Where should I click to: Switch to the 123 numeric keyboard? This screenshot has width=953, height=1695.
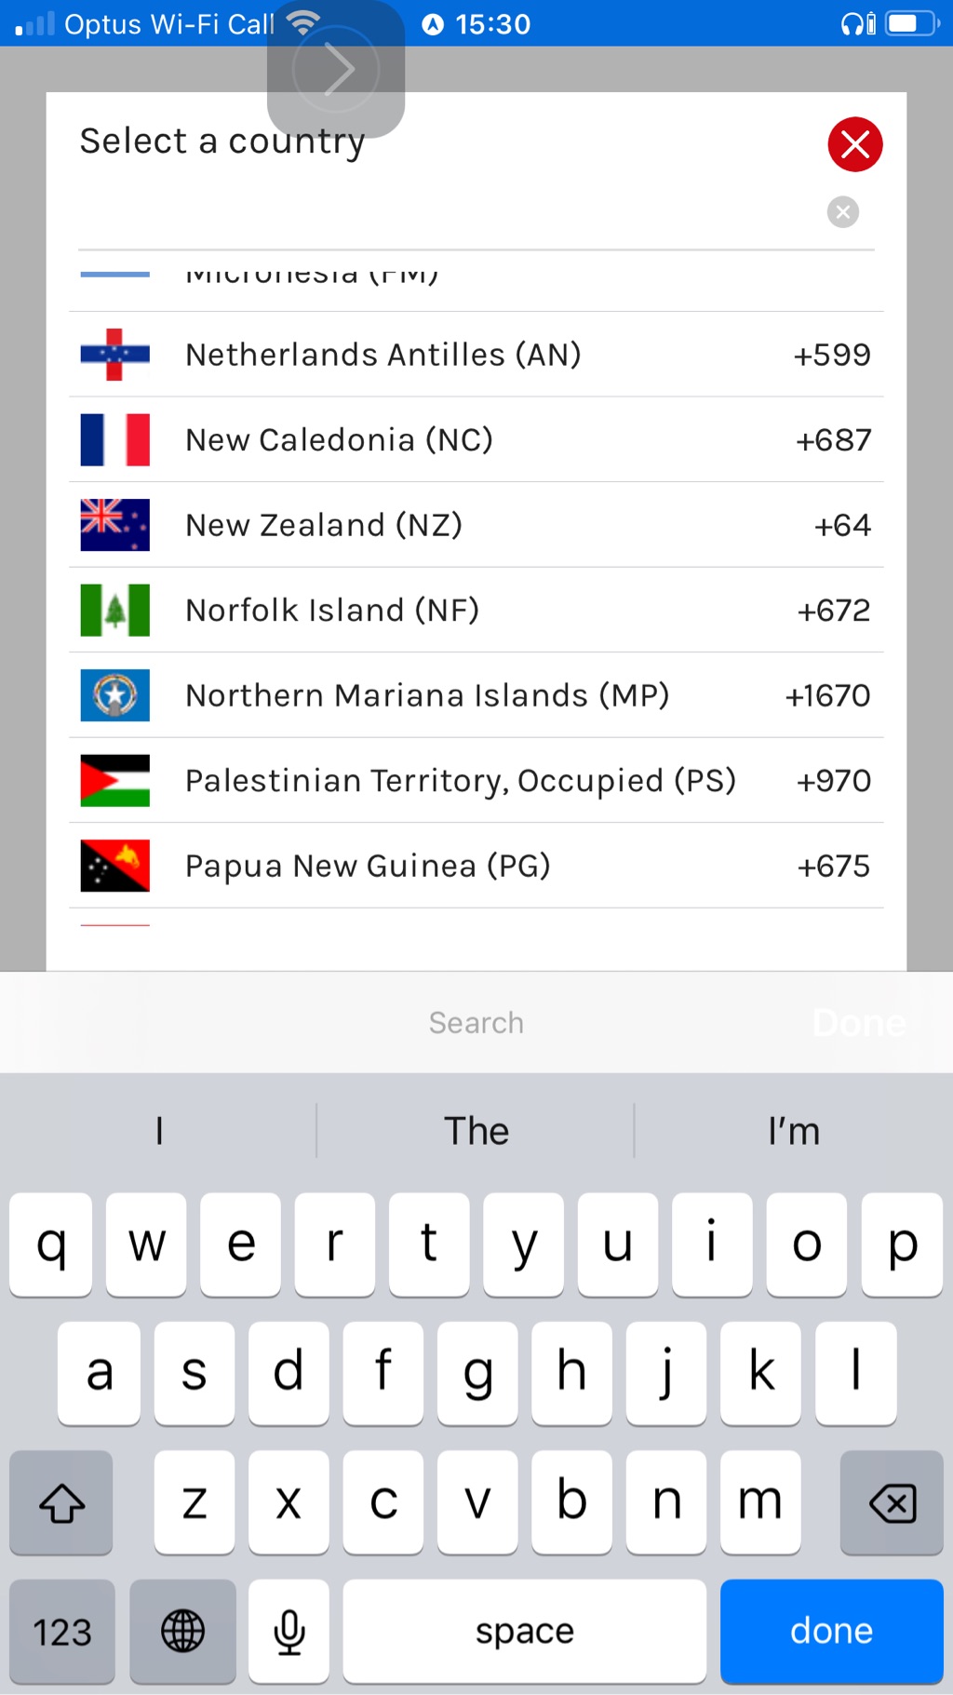(62, 1631)
